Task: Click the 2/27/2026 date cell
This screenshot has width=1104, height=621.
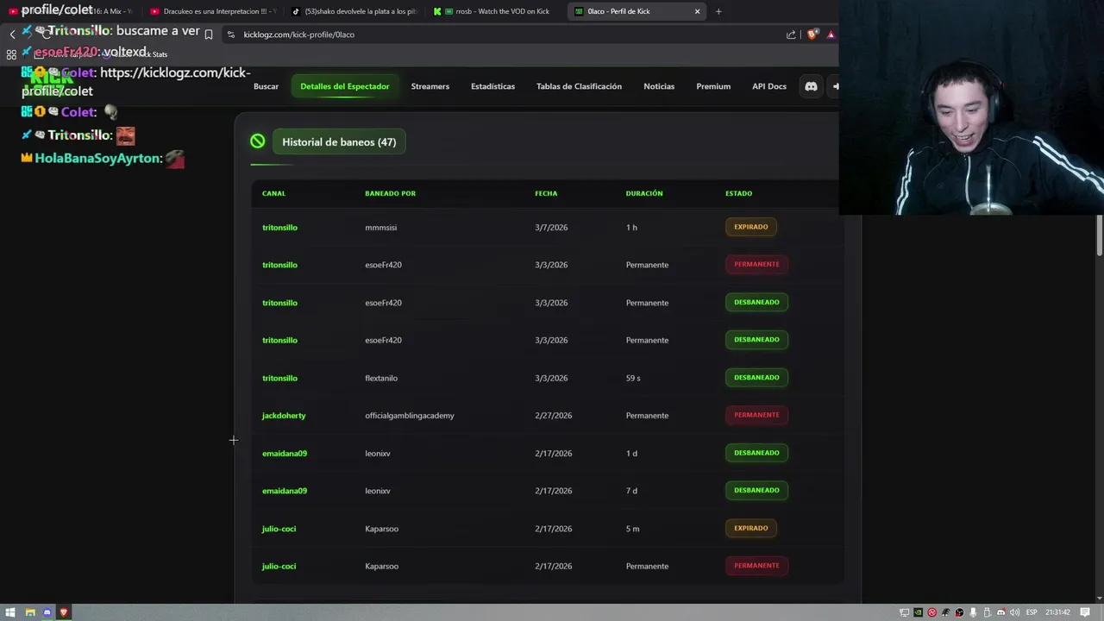Action: [x=553, y=416]
